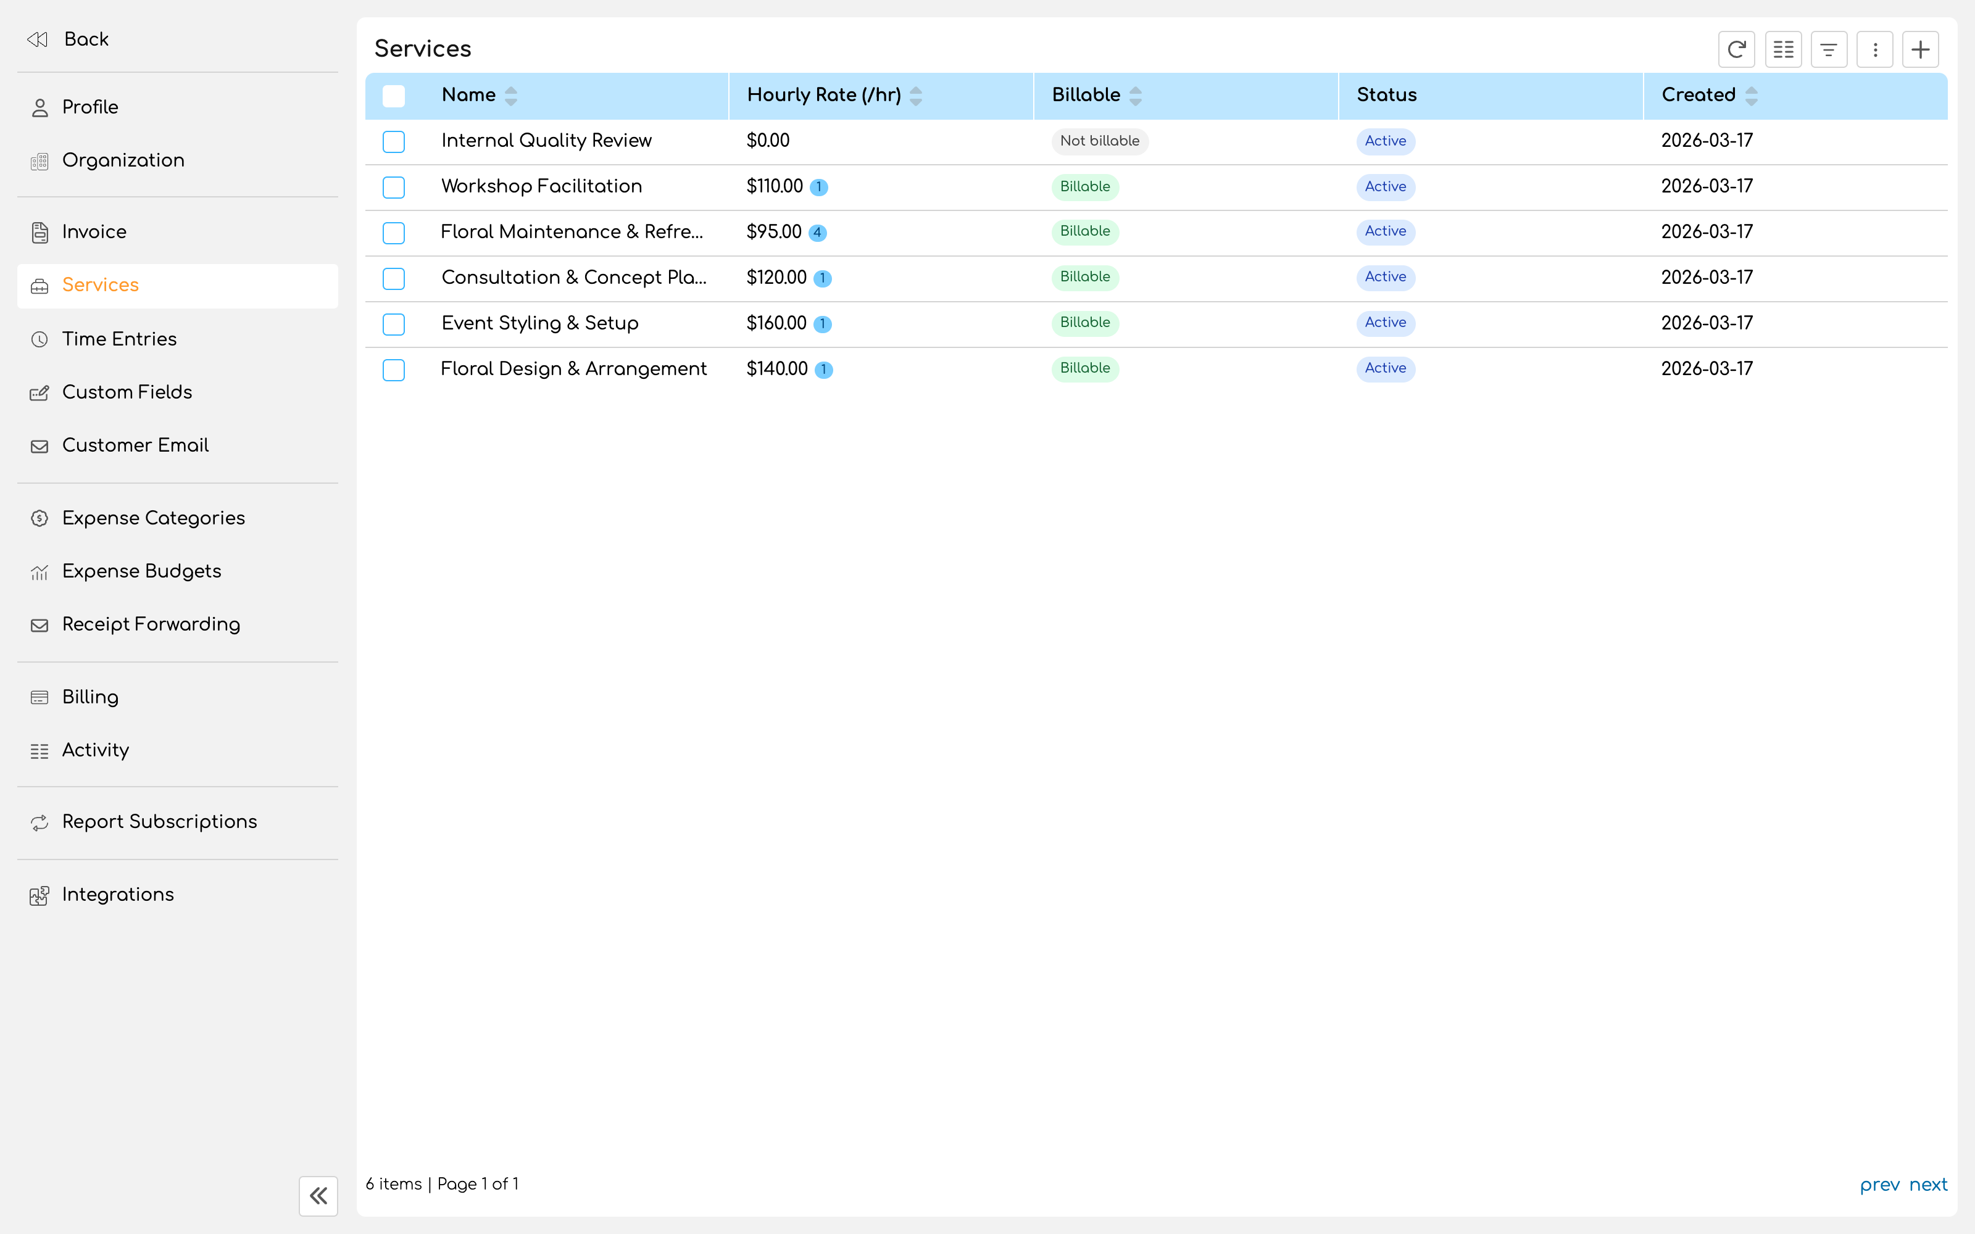Image resolution: width=1975 pixels, height=1234 pixels.
Task: Click Created date on Event Styling row
Action: (1707, 323)
